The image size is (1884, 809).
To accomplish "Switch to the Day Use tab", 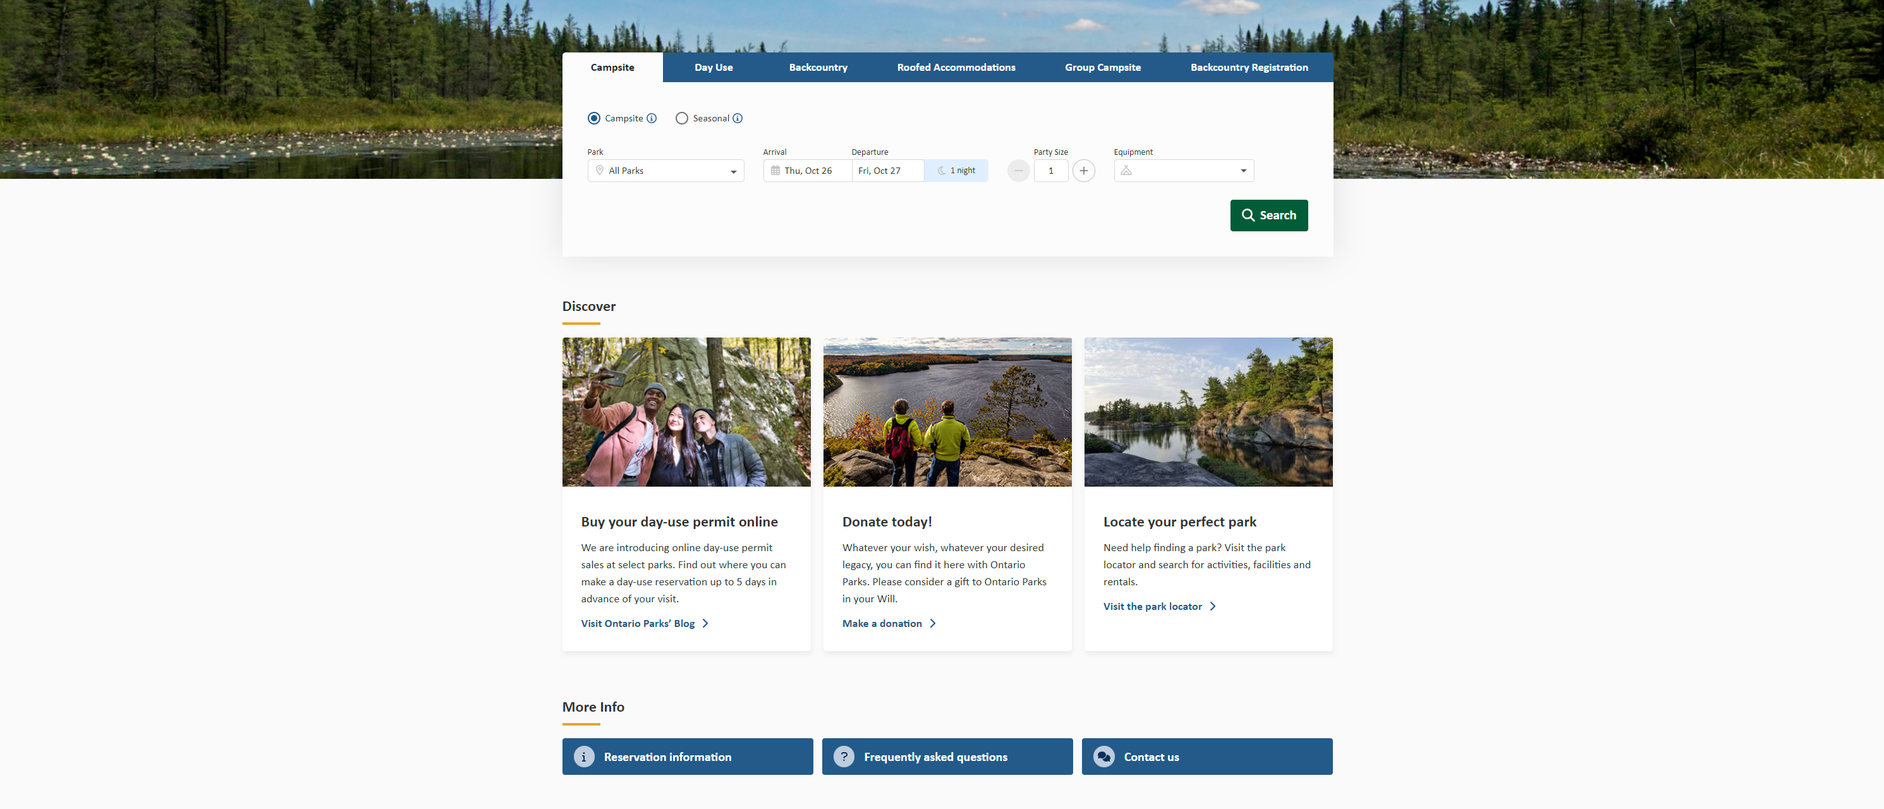I will 713,67.
